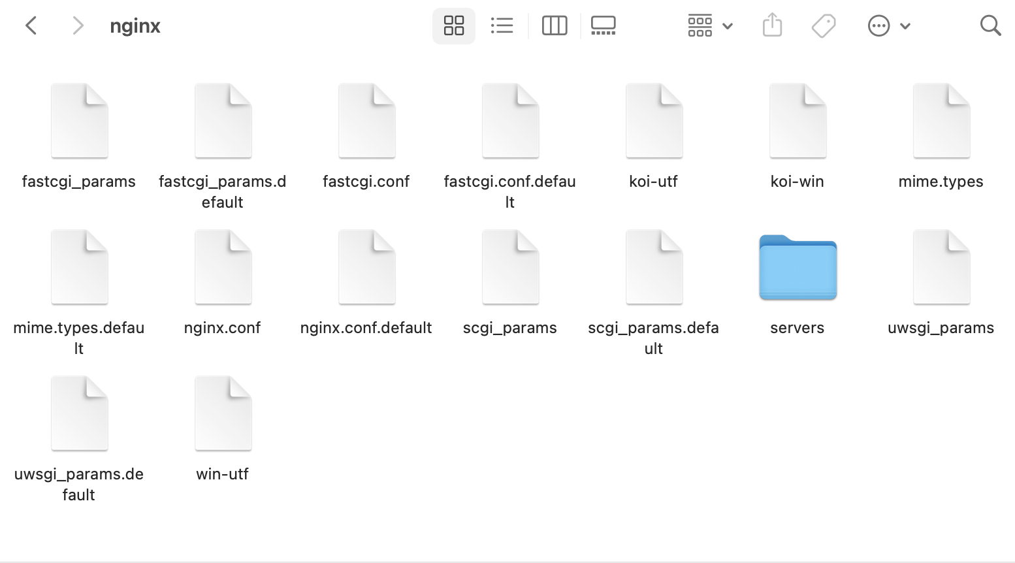Open search with the magnifier icon
Screen dimensions: 1015x563
click(x=990, y=26)
